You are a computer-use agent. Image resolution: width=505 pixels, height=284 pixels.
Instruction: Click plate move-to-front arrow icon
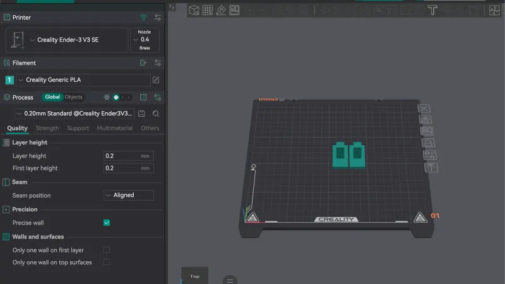click(431, 167)
